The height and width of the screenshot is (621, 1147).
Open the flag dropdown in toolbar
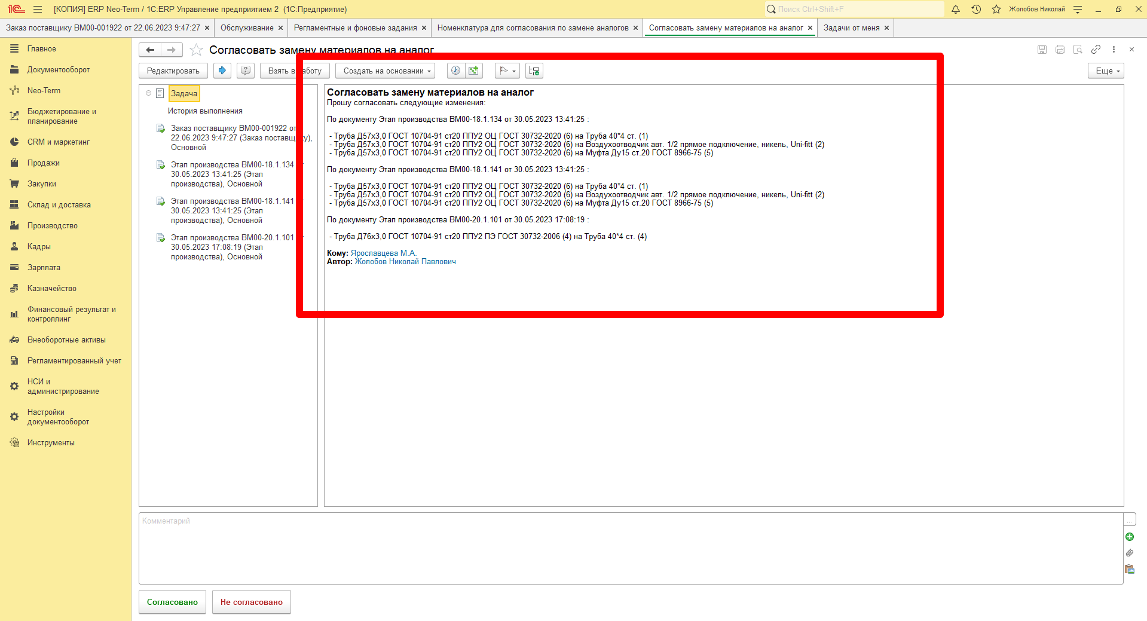click(x=507, y=71)
